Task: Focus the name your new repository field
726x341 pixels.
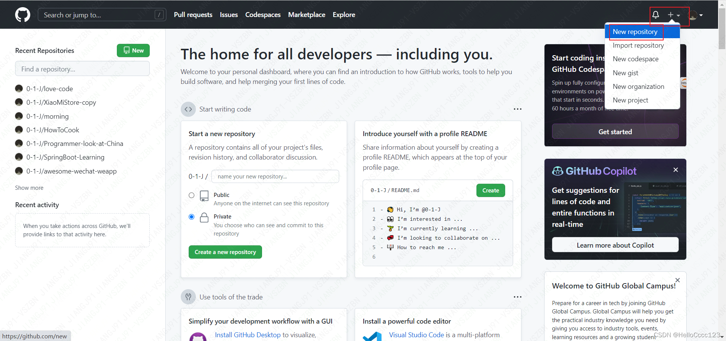Action: pyautogui.click(x=275, y=177)
